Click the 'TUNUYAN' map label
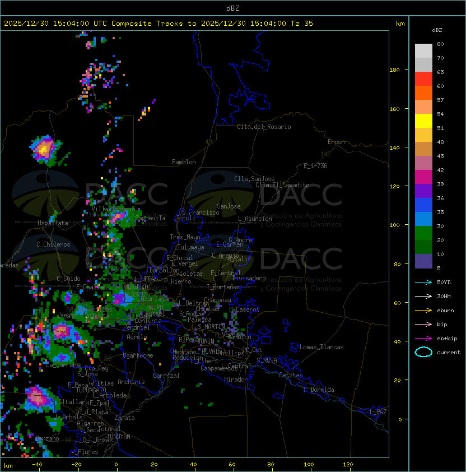This screenshot has height=472, width=466. [119, 437]
